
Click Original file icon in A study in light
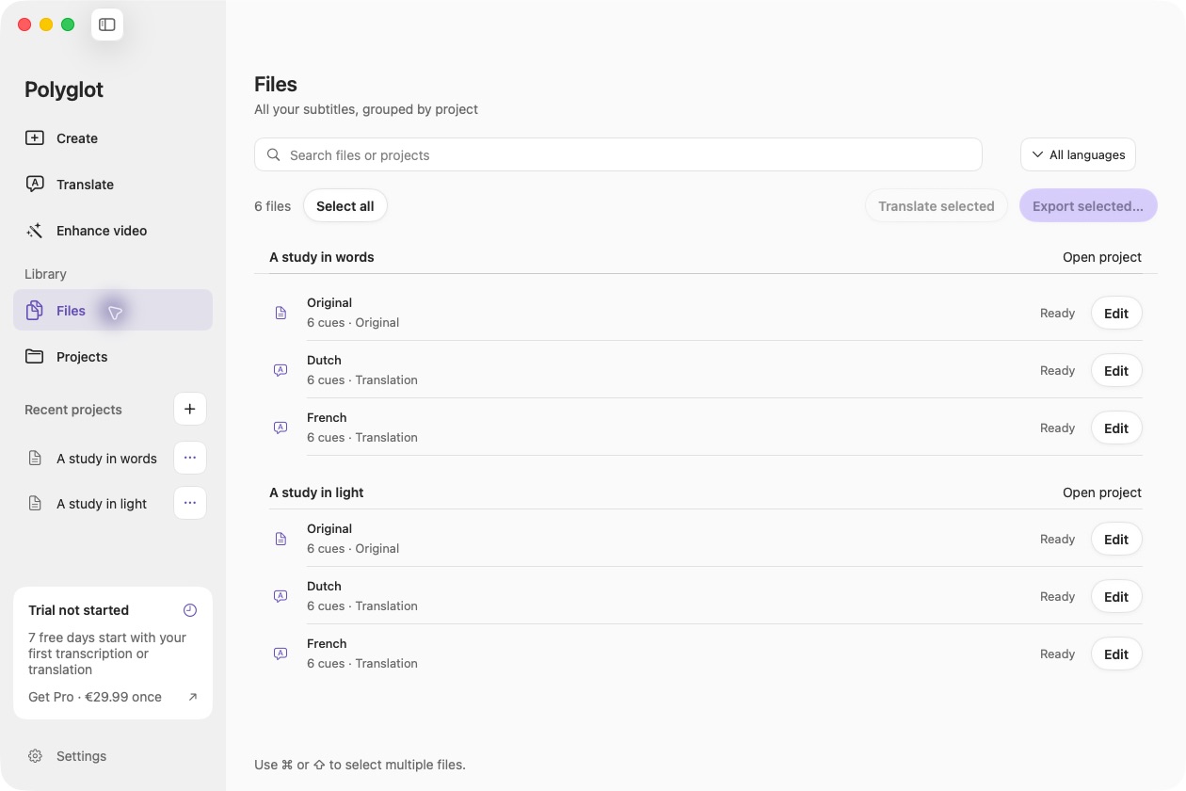pyautogui.click(x=280, y=539)
